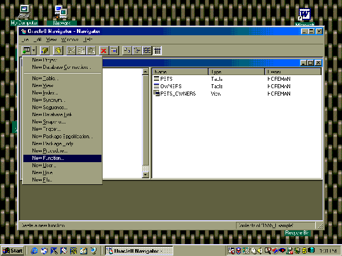Screen dimensions: 342x256
Task: Switch to details view
Action: [x=157, y=51]
